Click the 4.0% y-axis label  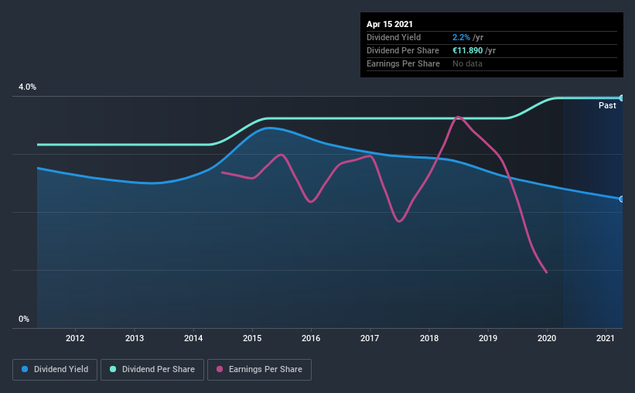point(27,87)
